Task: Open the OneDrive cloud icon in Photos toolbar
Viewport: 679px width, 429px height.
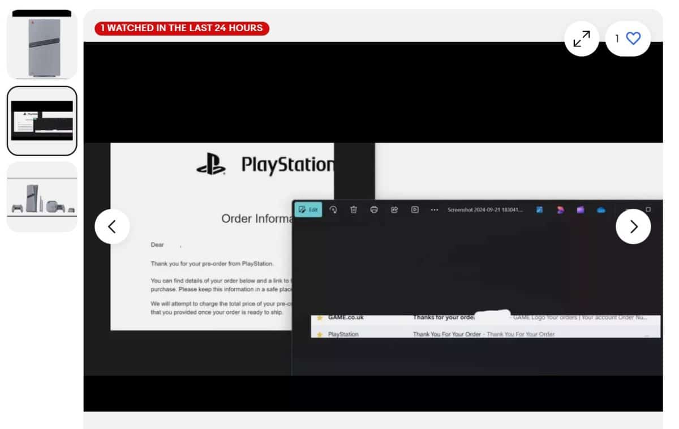Action: [601, 209]
